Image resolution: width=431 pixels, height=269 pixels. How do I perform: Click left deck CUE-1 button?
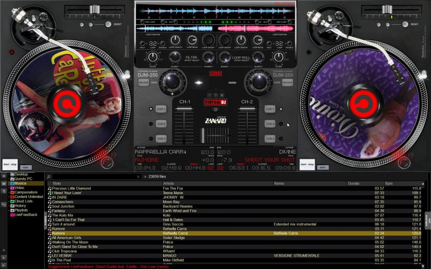point(161,109)
